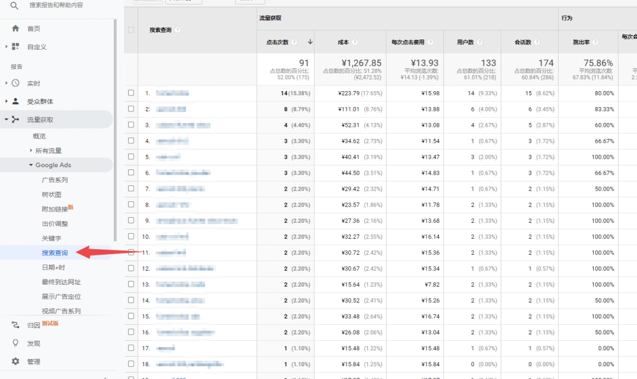Go to 广告系列 report
This screenshot has height=379, width=637.
click(55, 180)
